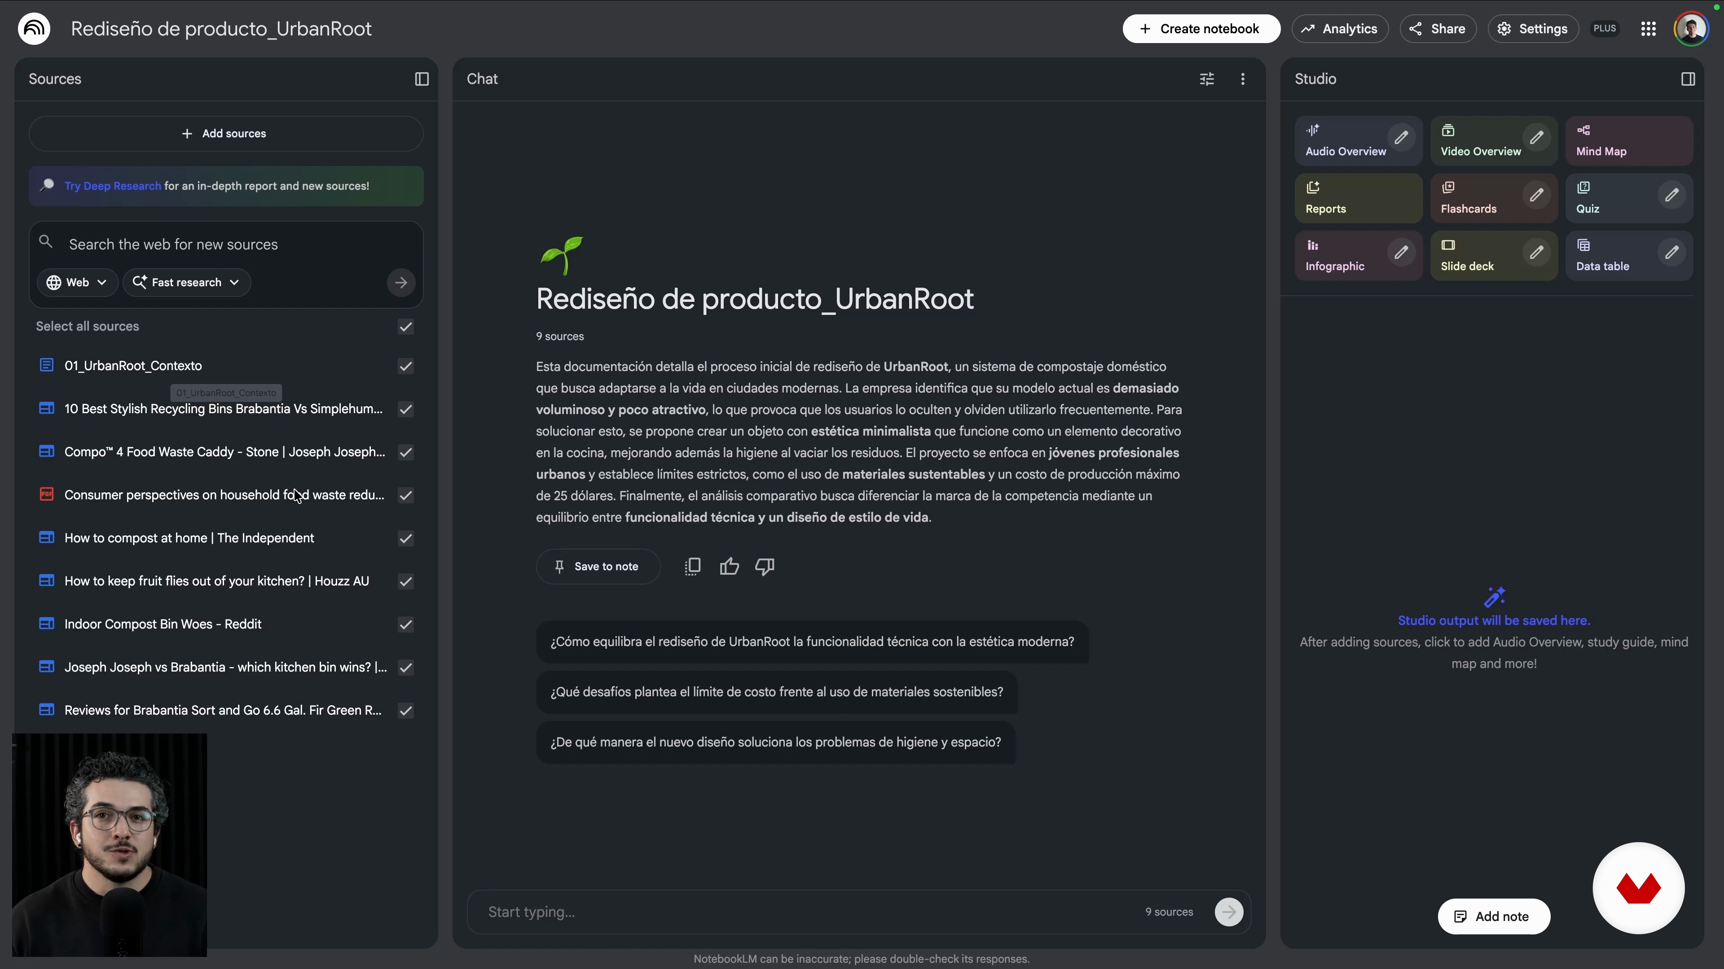This screenshot has height=969, width=1724.
Task: Open Settings menu
Action: (1533, 29)
